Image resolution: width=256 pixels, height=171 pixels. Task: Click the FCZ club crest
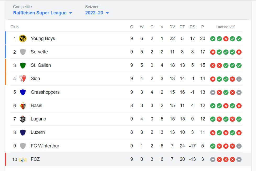23,159
